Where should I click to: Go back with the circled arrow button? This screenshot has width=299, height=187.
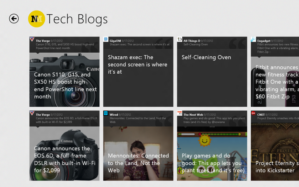click(x=14, y=19)
